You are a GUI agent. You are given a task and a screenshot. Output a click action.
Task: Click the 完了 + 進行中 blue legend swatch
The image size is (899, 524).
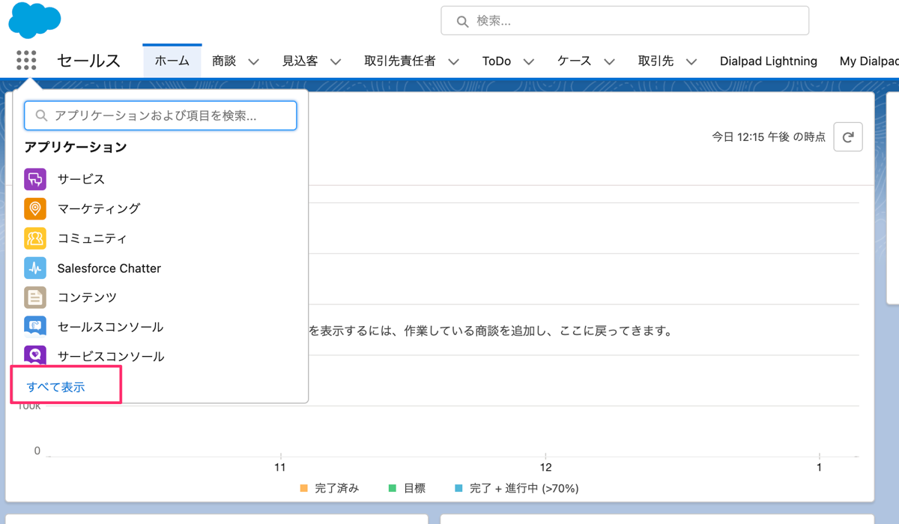[458, 488]
